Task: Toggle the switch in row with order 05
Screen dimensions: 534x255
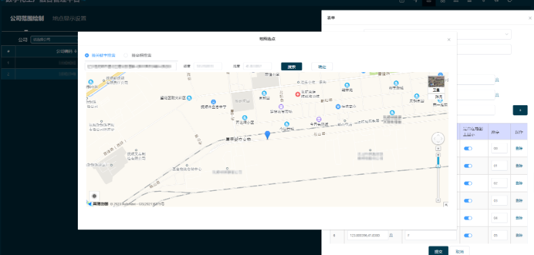Action: click(468, 235)
